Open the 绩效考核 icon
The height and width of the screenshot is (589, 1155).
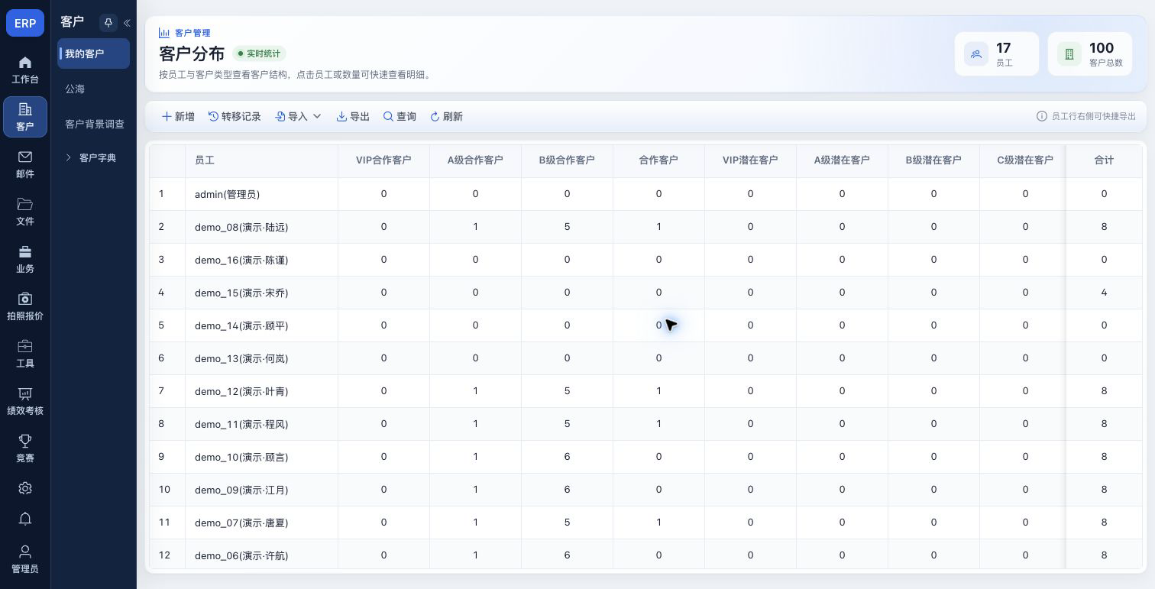pyautogui.click(x=25, y=393)
